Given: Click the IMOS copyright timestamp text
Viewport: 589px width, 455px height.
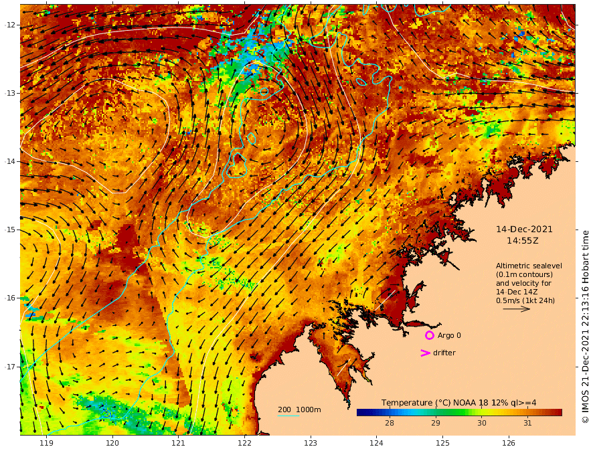Looking at the screenshot, I should click(x=584, y=327).
